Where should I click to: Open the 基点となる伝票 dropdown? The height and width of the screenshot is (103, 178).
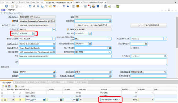(x=54, y=39)
